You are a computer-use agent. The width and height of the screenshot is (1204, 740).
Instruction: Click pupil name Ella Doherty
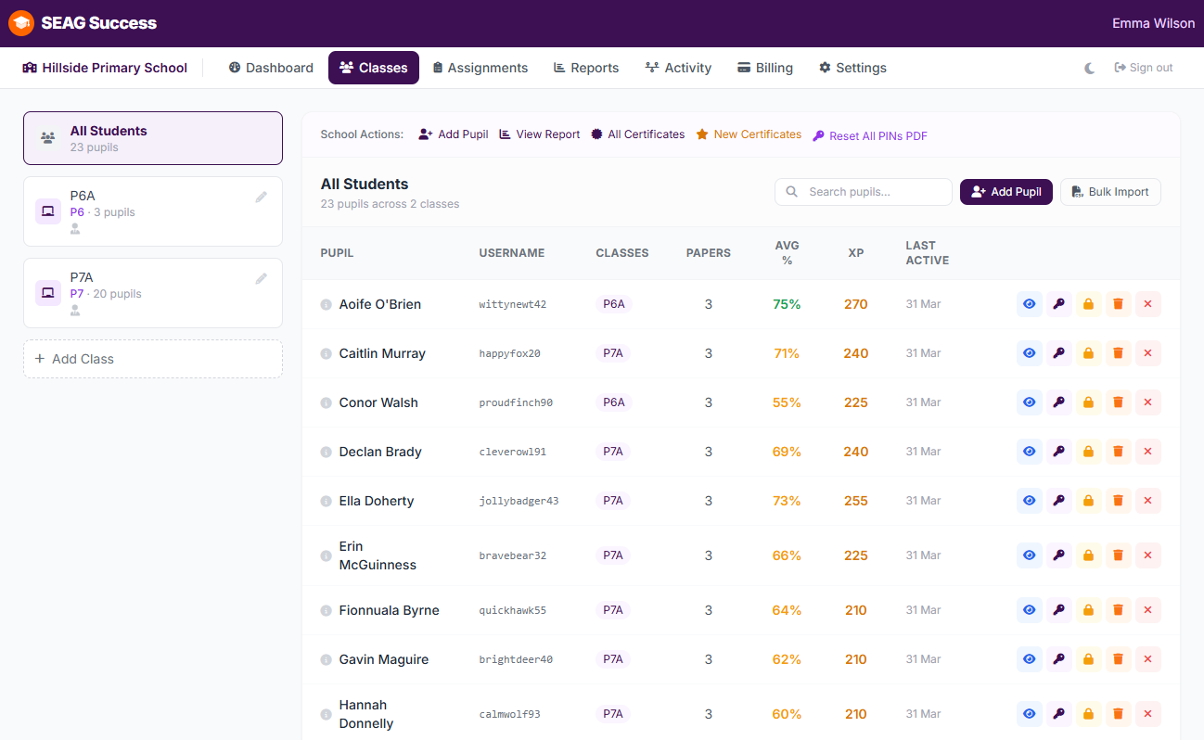click(377, 501)
